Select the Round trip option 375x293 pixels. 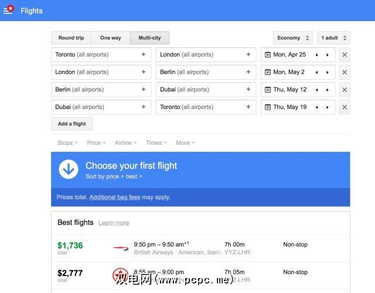[x=71, y=38]
